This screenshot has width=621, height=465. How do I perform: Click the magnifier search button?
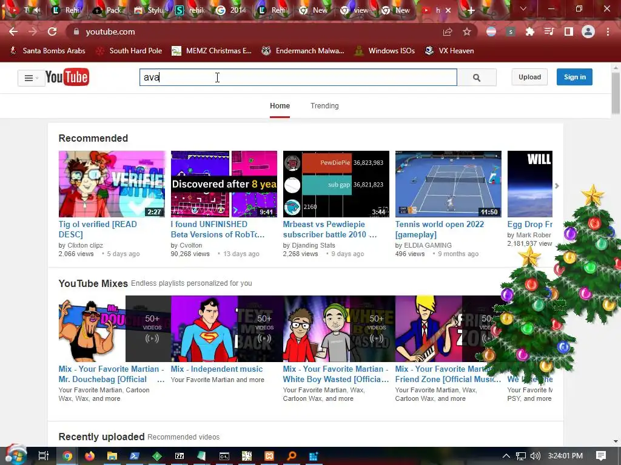(x=477, y=77)
